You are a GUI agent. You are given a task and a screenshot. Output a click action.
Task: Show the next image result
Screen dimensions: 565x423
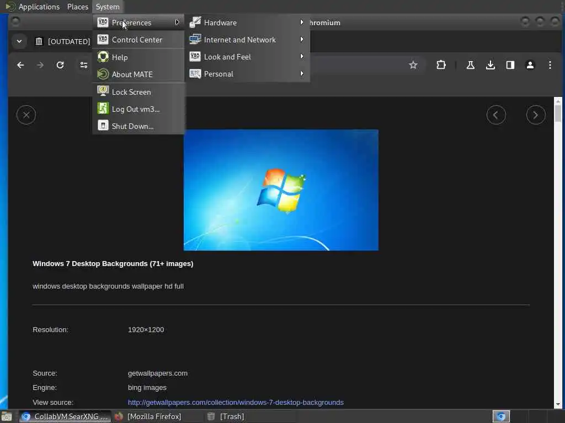click(x=536, y=115)
